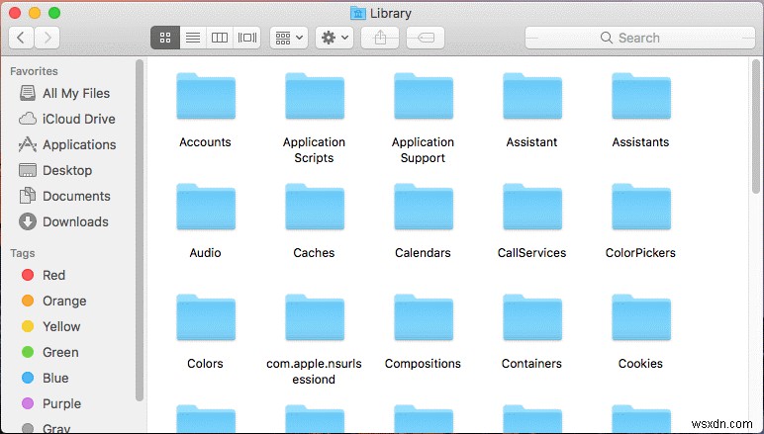Switch to icon view

pos(165,38)
